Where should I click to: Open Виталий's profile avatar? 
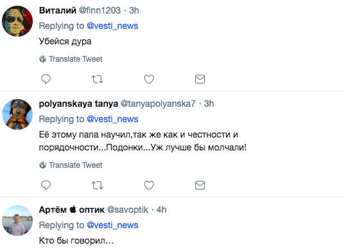point(17,21)
